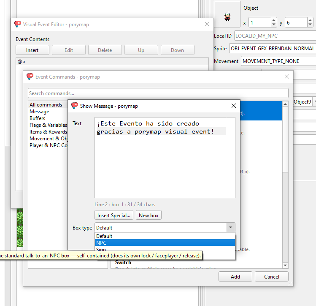Screen dimensions: 316x306
Task: Click the command list scrollbar thumb
Action: 285,139
